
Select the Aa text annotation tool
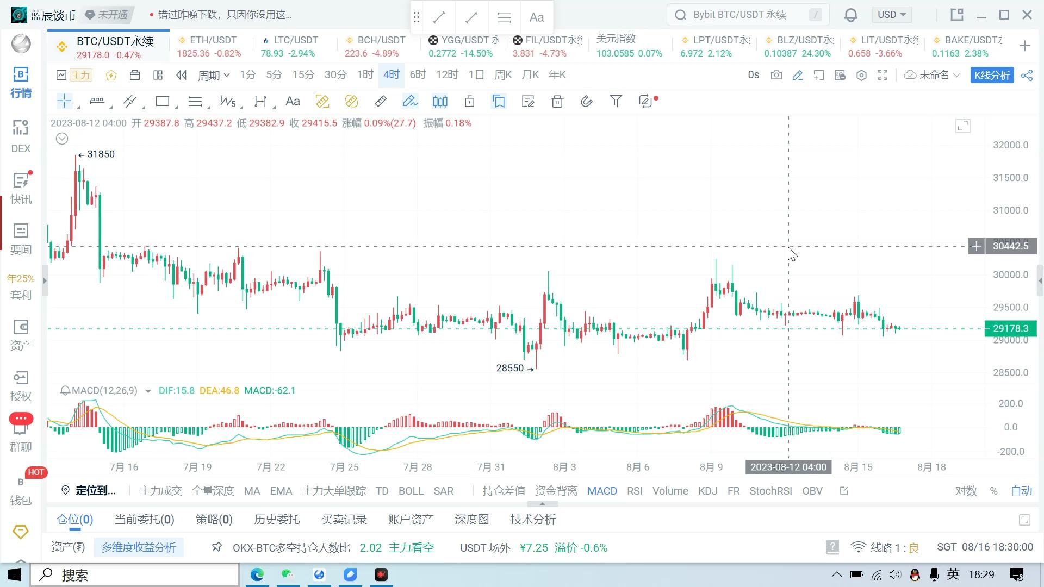click(293, 102)
